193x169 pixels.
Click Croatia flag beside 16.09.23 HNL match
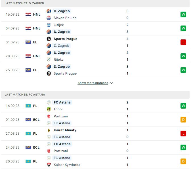pos(28,14)
